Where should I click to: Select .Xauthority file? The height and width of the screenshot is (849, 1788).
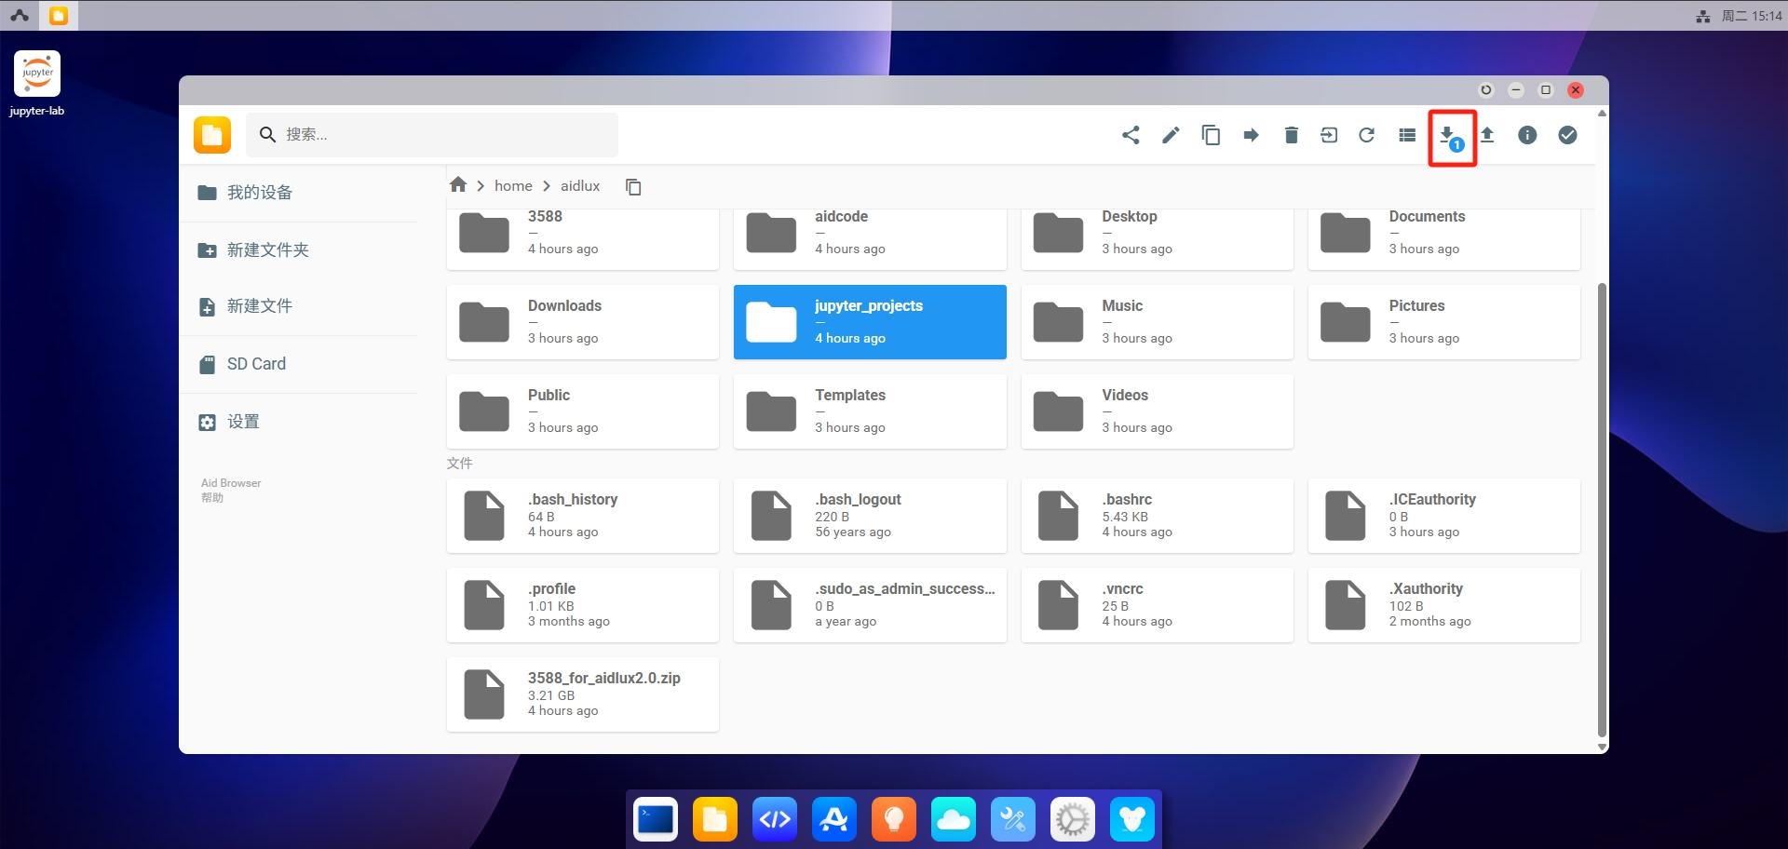pos(1444,605)
